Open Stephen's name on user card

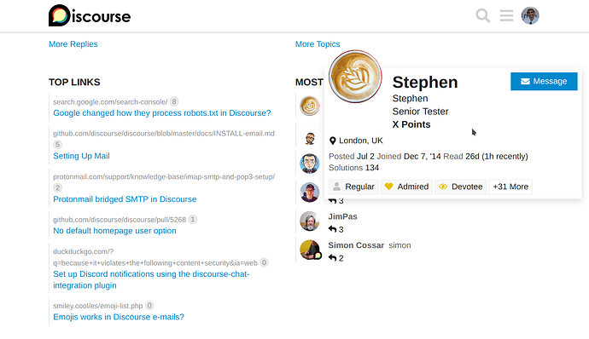coord(425,82)
